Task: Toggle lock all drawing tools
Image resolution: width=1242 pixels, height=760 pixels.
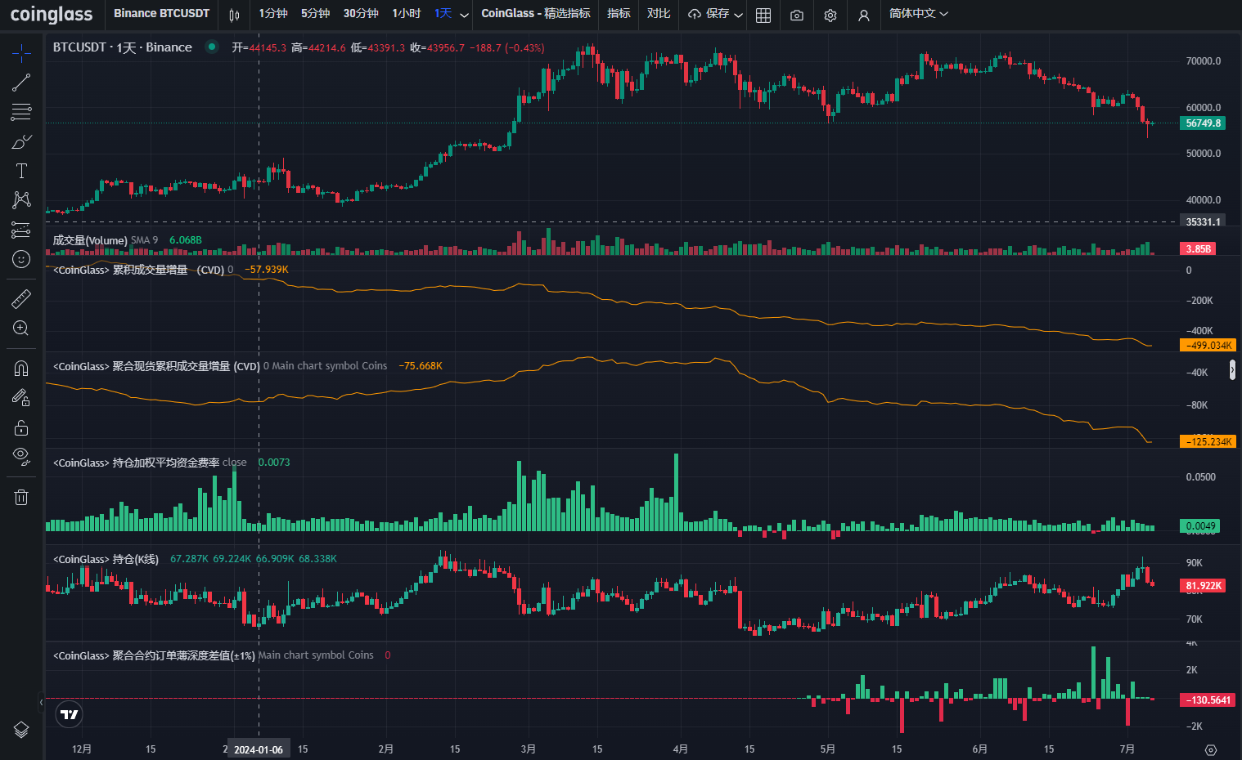Action: point(21,427)
